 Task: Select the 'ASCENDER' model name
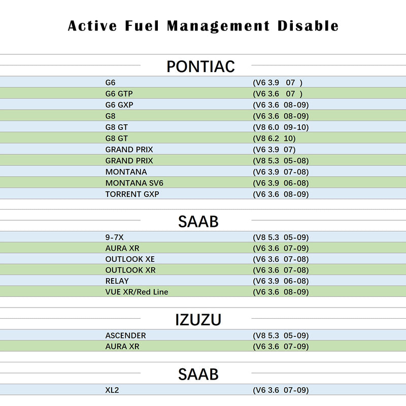coord(125,335)
